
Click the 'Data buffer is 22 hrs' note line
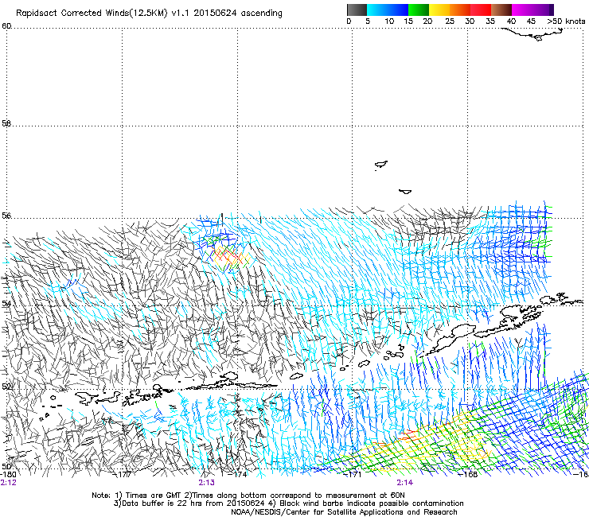pos(288,503)
